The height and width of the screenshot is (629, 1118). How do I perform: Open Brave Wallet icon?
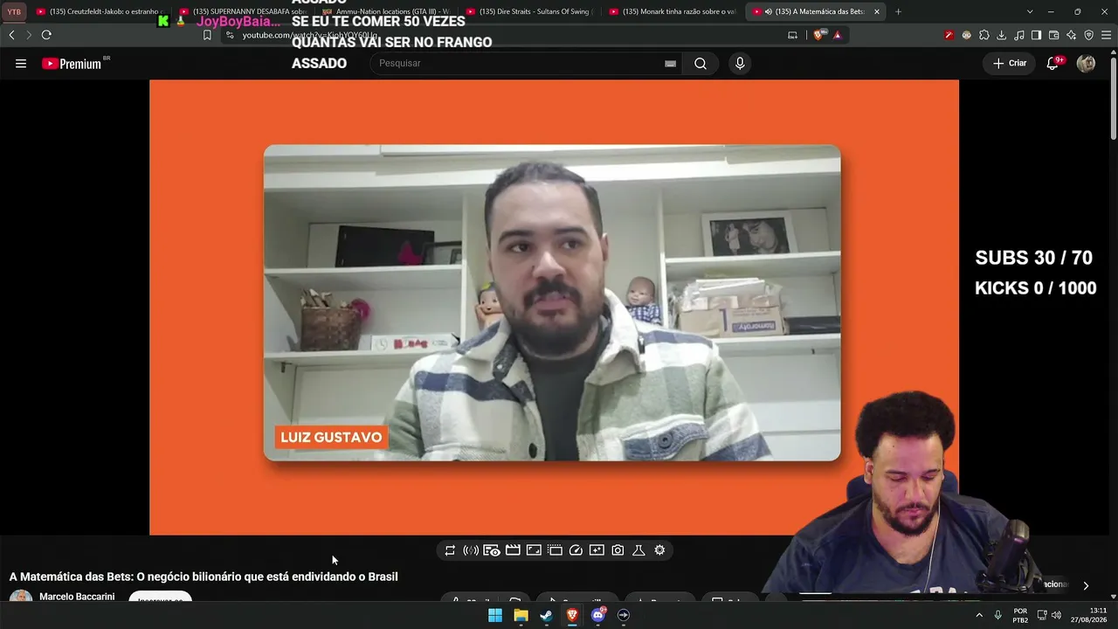pos(1054,35)
